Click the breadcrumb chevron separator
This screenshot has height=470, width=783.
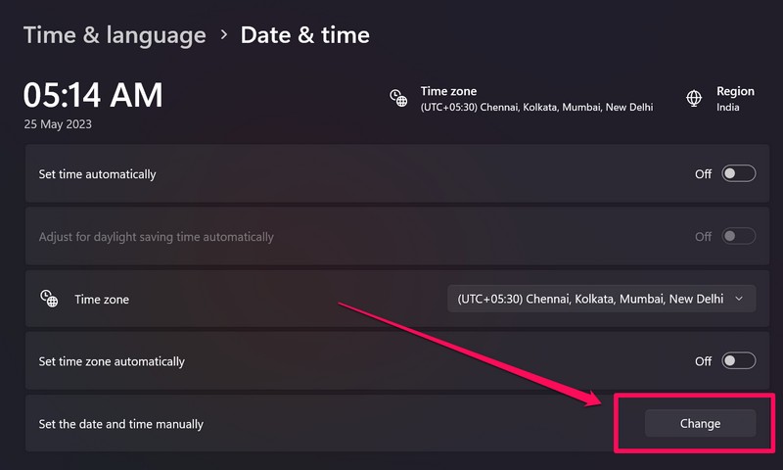pyautogui.click(x=223, y=36)
